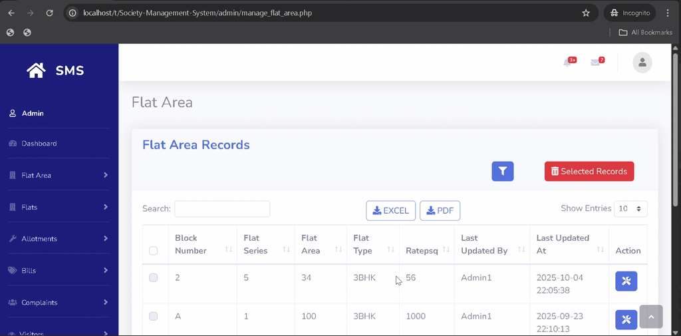Image resolution: width=681 pixels, height=336 pixels.
Task: Bookmark this page with the star icon
Action: click(x=586, y=13)
